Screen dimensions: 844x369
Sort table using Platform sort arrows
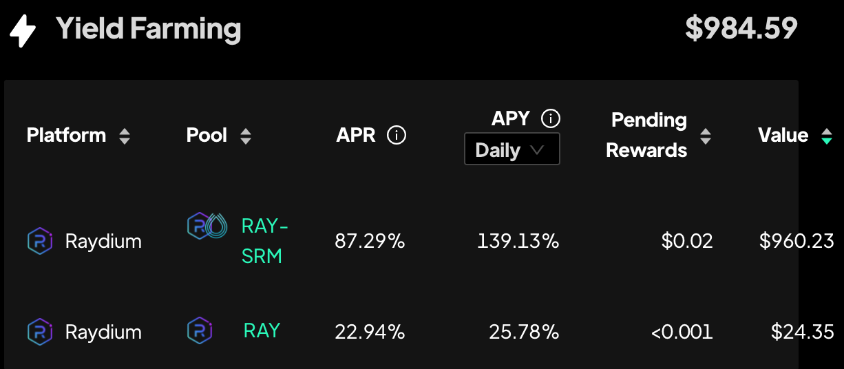(125, 136)
